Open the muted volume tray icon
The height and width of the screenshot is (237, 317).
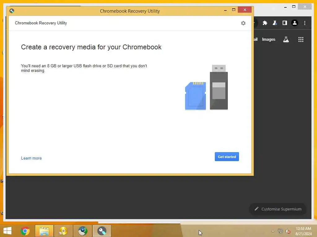(x=288, y=231)
